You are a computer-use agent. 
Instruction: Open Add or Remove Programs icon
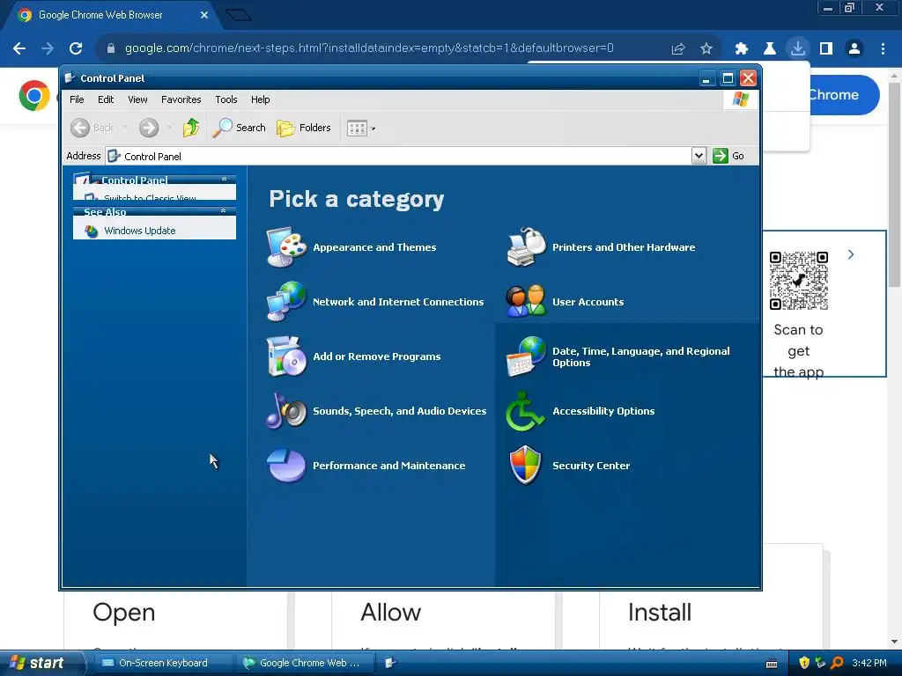click(x=286, y=356)
